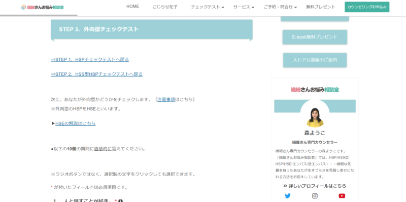The height and width of the screenshot is (202, 406).
Task: Click the site logo in the header
Action: (42, 7)
